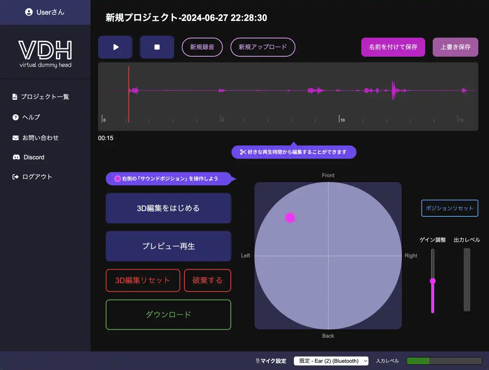The height and width of the screenshot is (370, 489).
Task: Click the red playhead line on waveform
Action: pos(129,94)
